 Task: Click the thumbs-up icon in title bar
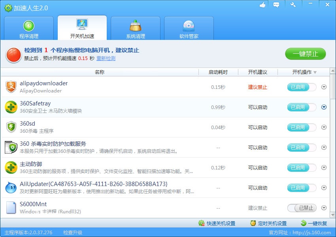[x=262, y=5]
